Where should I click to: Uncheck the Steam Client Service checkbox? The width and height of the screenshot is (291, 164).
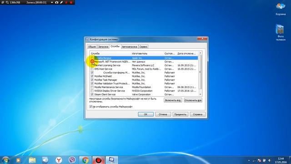[x=92, y=94]
